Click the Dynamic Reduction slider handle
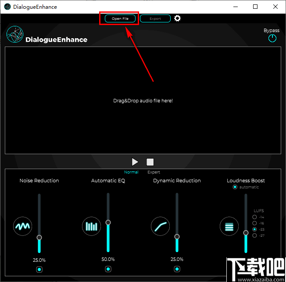Image resolution: width=286 pixels, height=282 pixels. pyautogui.click(x=177, y=237)
